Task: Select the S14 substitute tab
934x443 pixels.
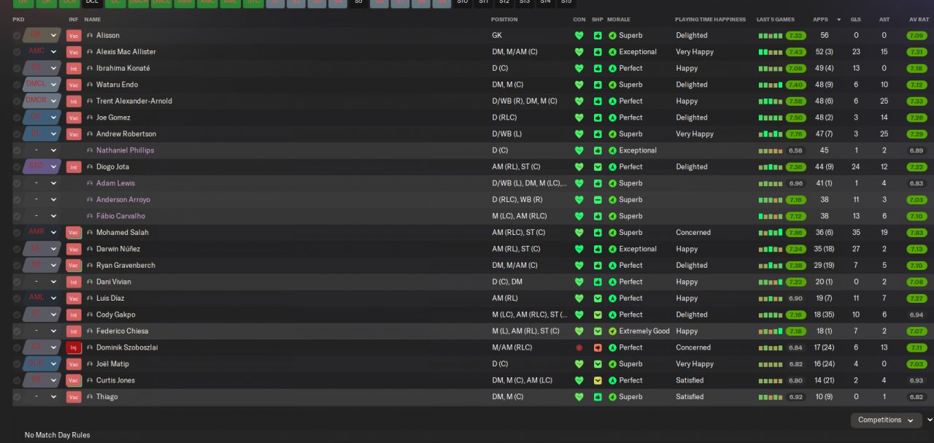Action: tap(546, 2)
